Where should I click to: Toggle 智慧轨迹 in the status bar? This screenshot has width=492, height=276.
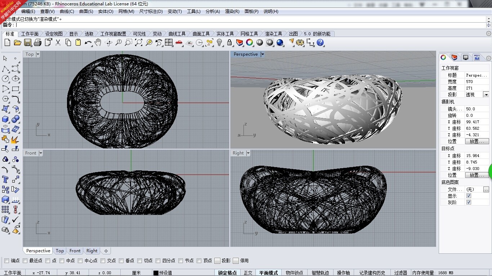click(x=320, y=273)
